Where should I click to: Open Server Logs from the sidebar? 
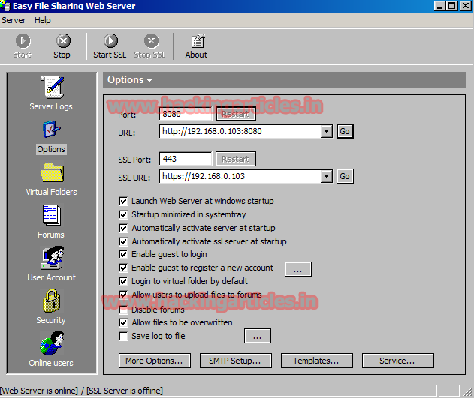(51, 92)
